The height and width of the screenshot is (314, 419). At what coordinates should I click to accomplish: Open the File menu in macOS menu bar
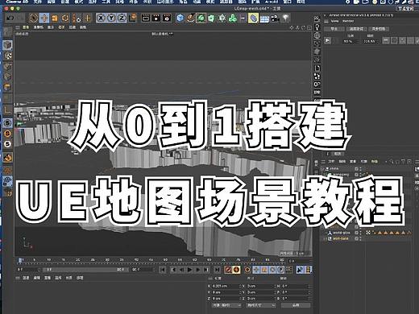point(37,2)
